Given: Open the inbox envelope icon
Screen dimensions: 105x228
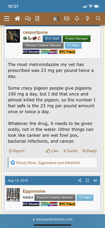Looking at the screenshot, I should (67, 19).
